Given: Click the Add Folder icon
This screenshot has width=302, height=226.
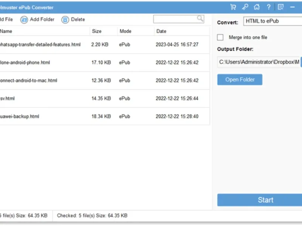Looking at the screenshot, I should 24,20.
